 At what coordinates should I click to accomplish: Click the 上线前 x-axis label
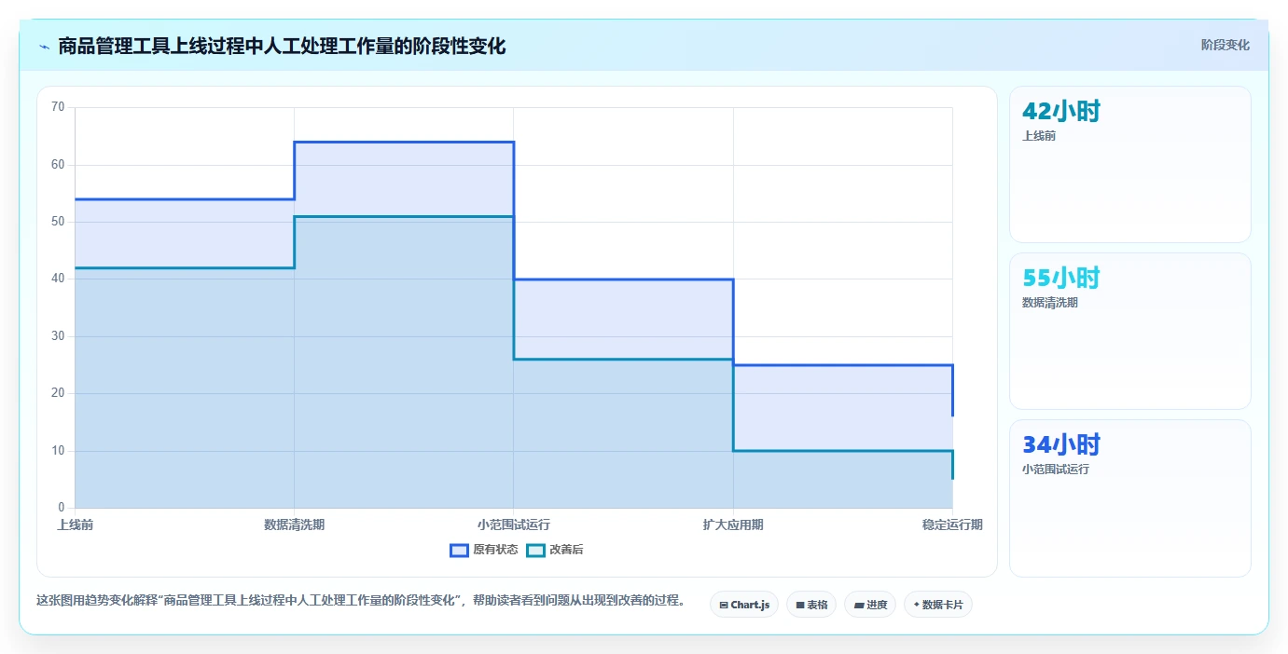(x=75, y=525)
